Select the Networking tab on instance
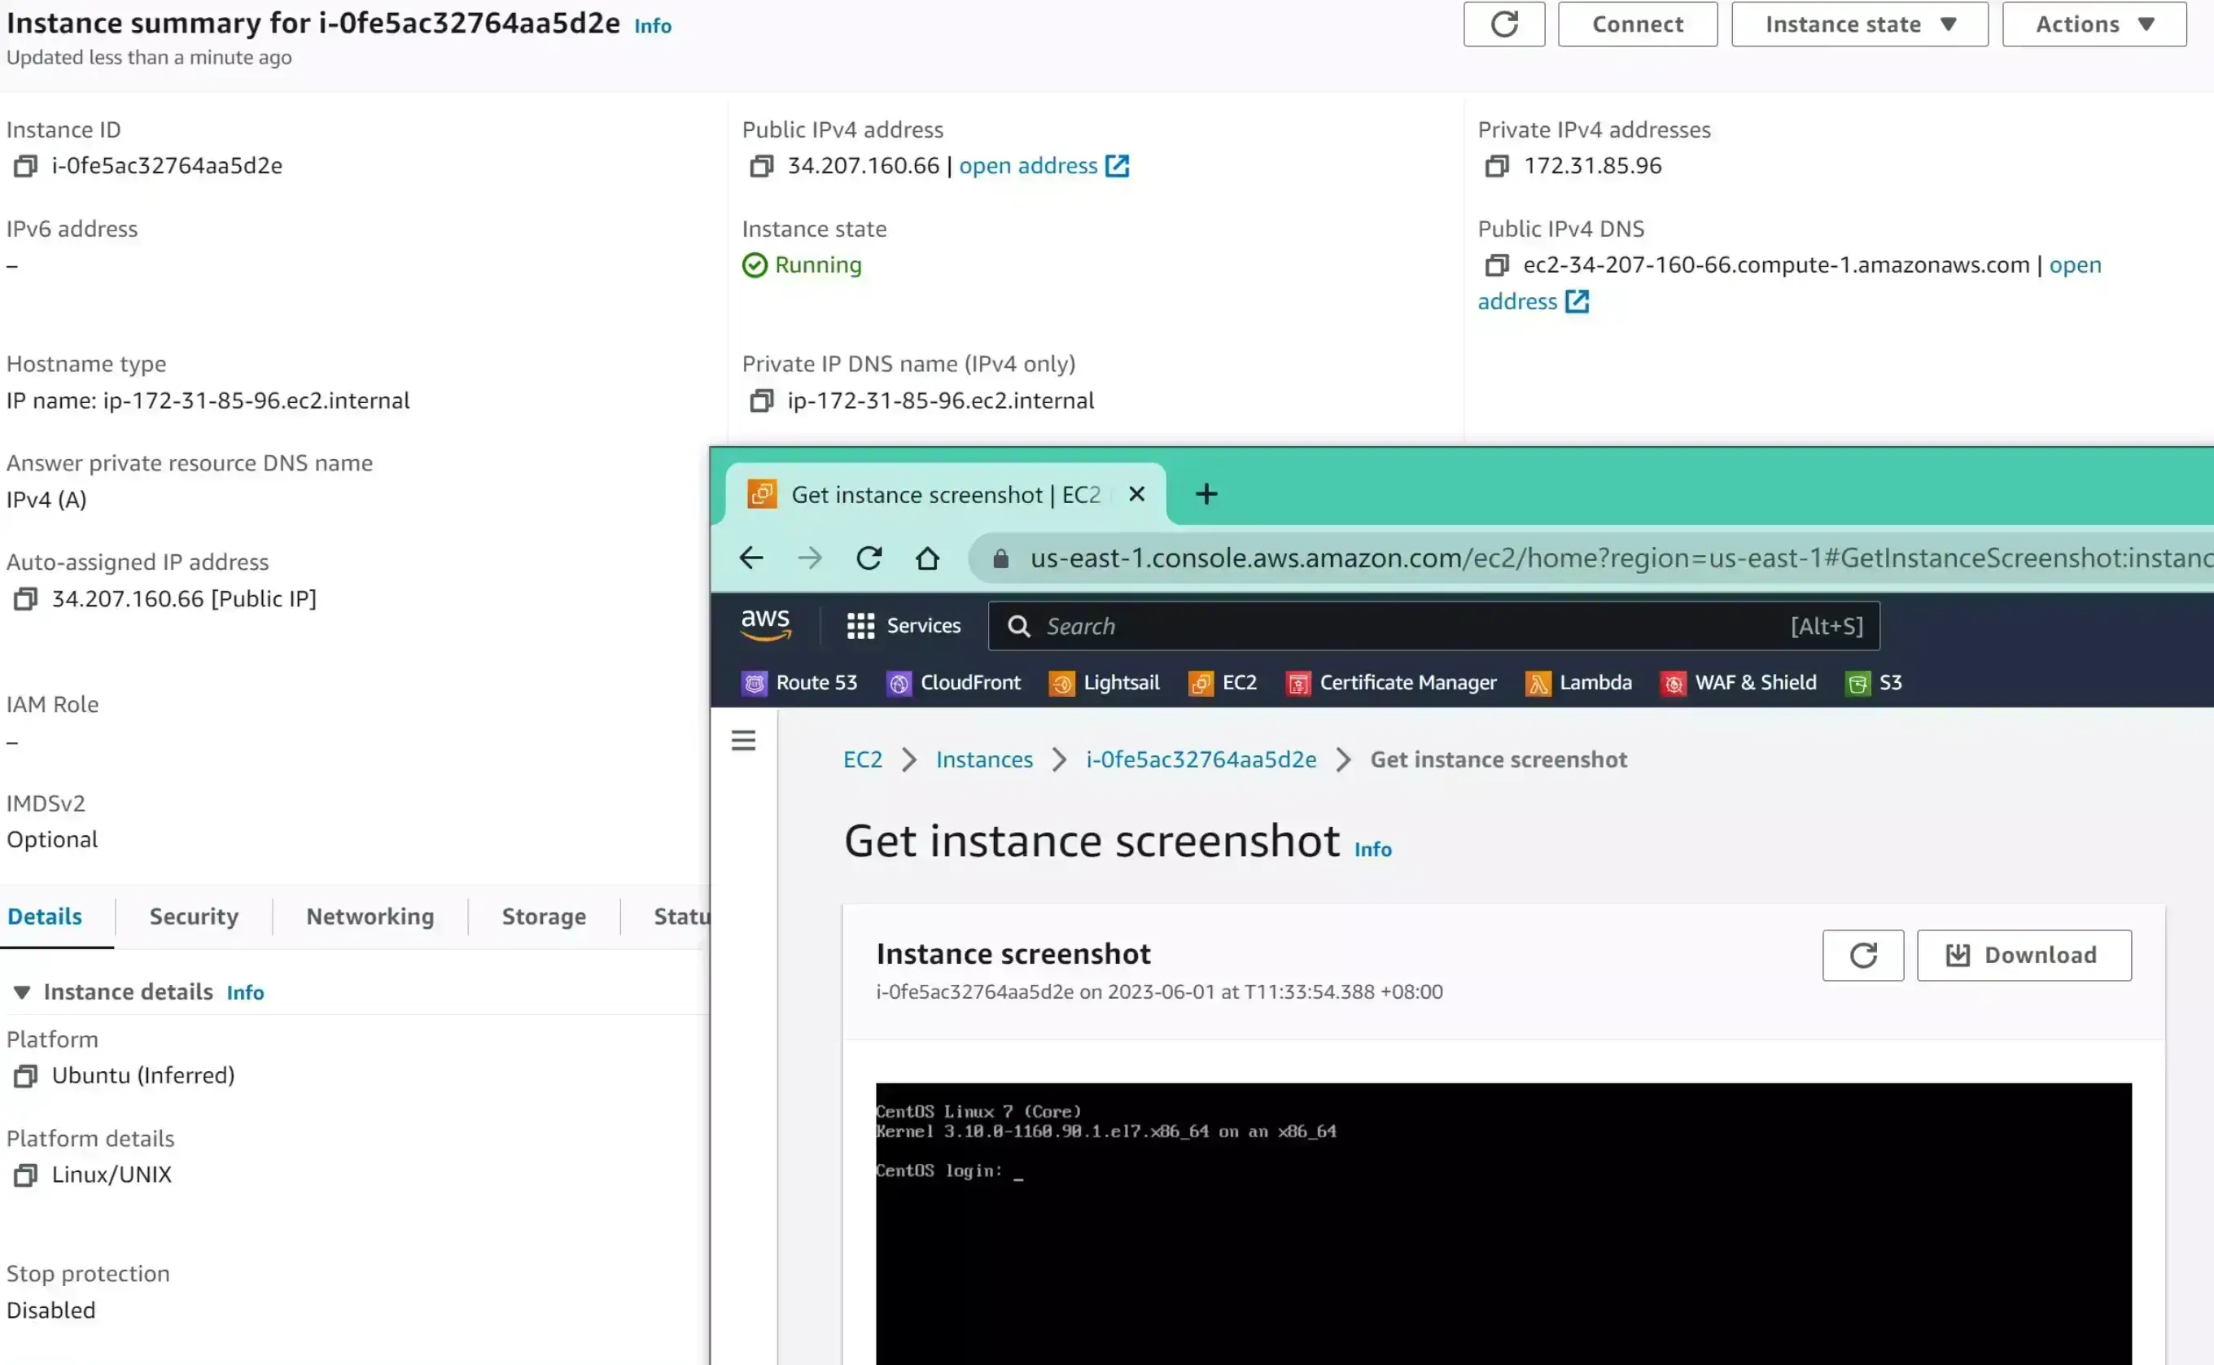 [x=370, y=916]
